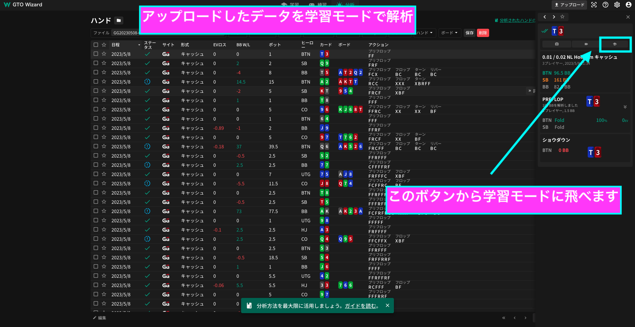Click the info status icon on the Q6 BTN row
Screen dimensions: 635x327
(148, 146)
